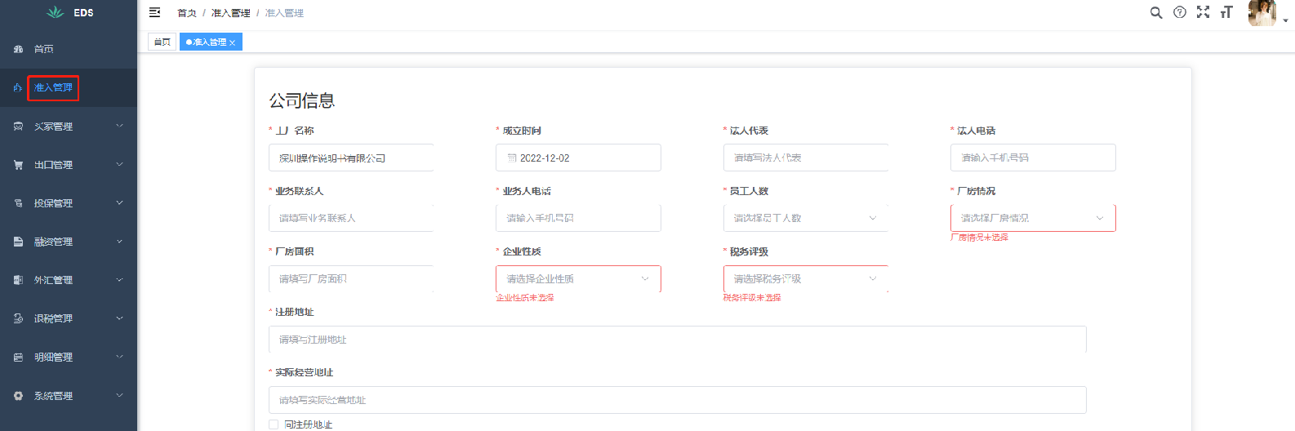
Task: Open the 税务评级 dropdown
Action: (x=806, y=279)
